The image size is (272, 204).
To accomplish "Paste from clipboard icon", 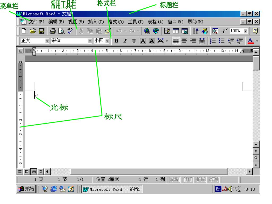I will coord(99,31).
